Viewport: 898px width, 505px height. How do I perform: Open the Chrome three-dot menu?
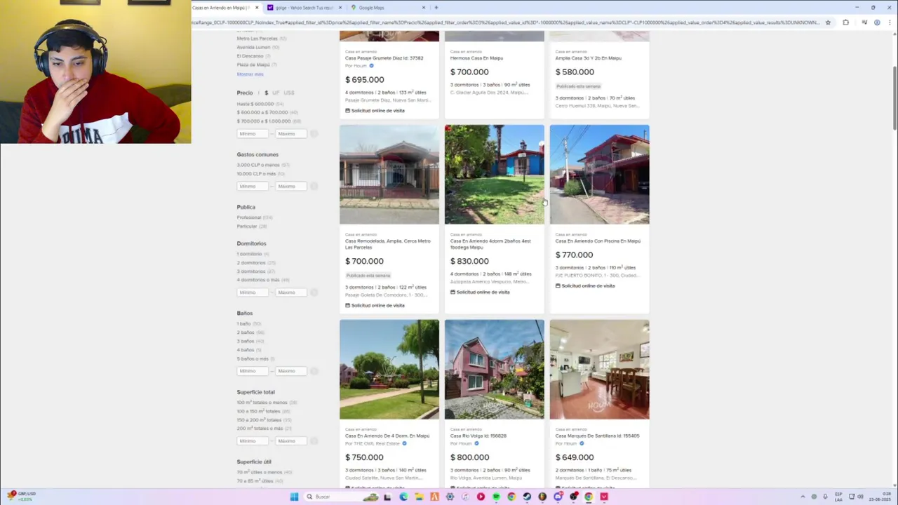[890, 22]
